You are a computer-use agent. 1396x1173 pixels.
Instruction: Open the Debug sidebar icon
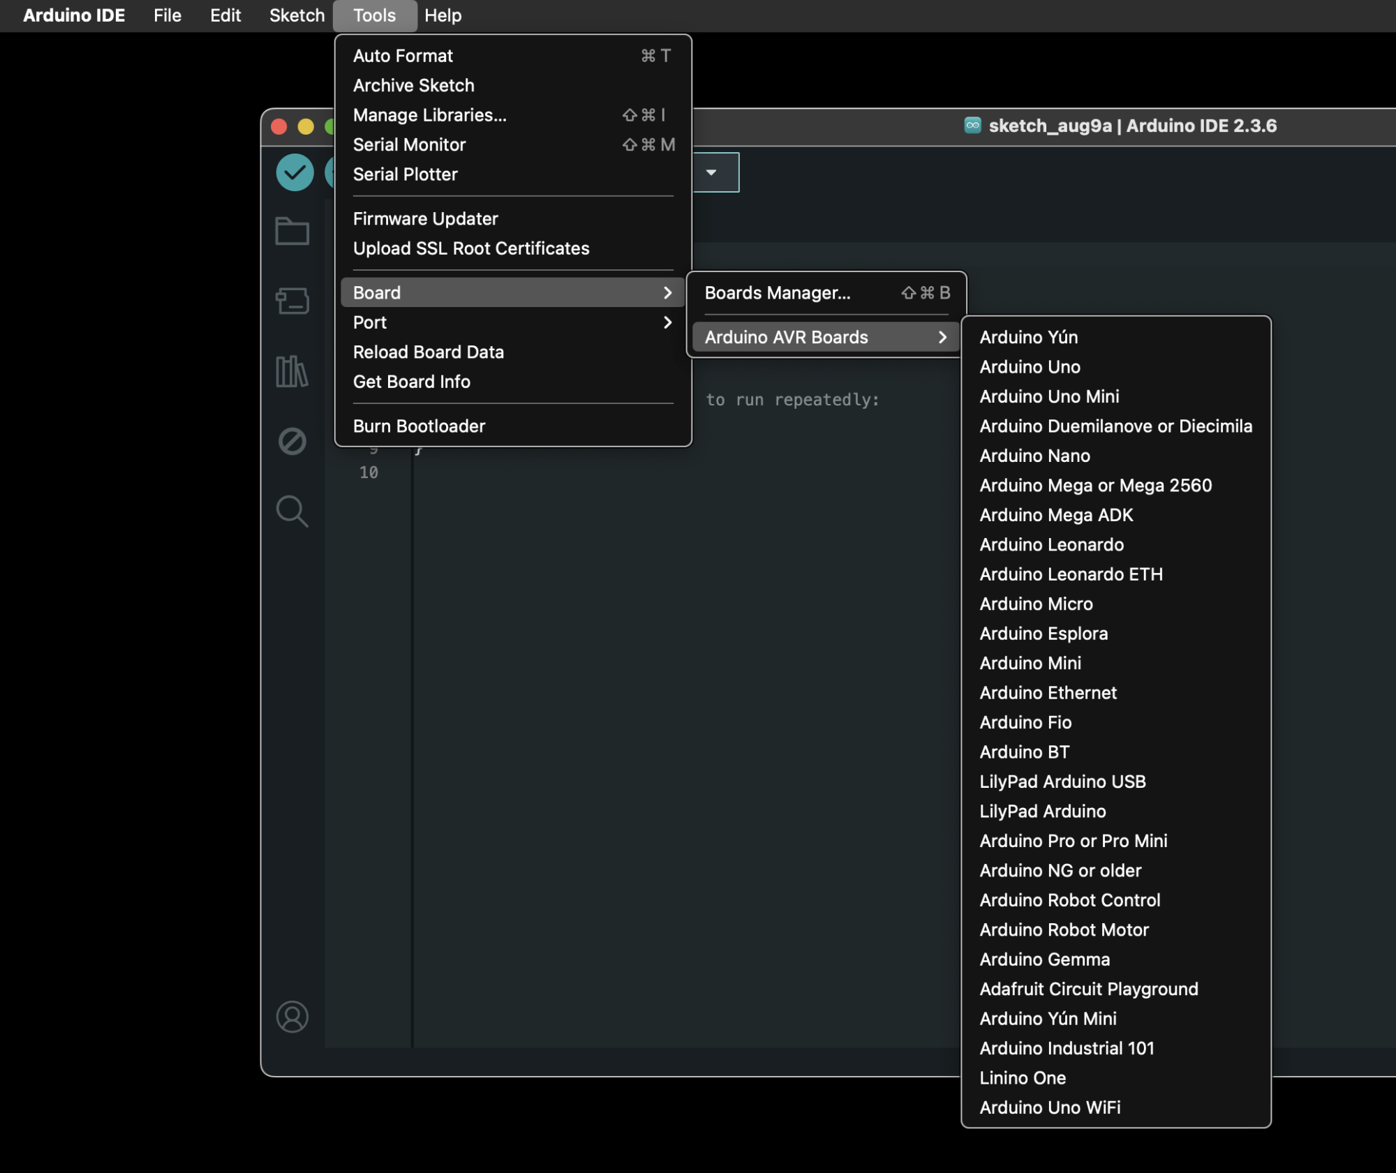(292, 441)
